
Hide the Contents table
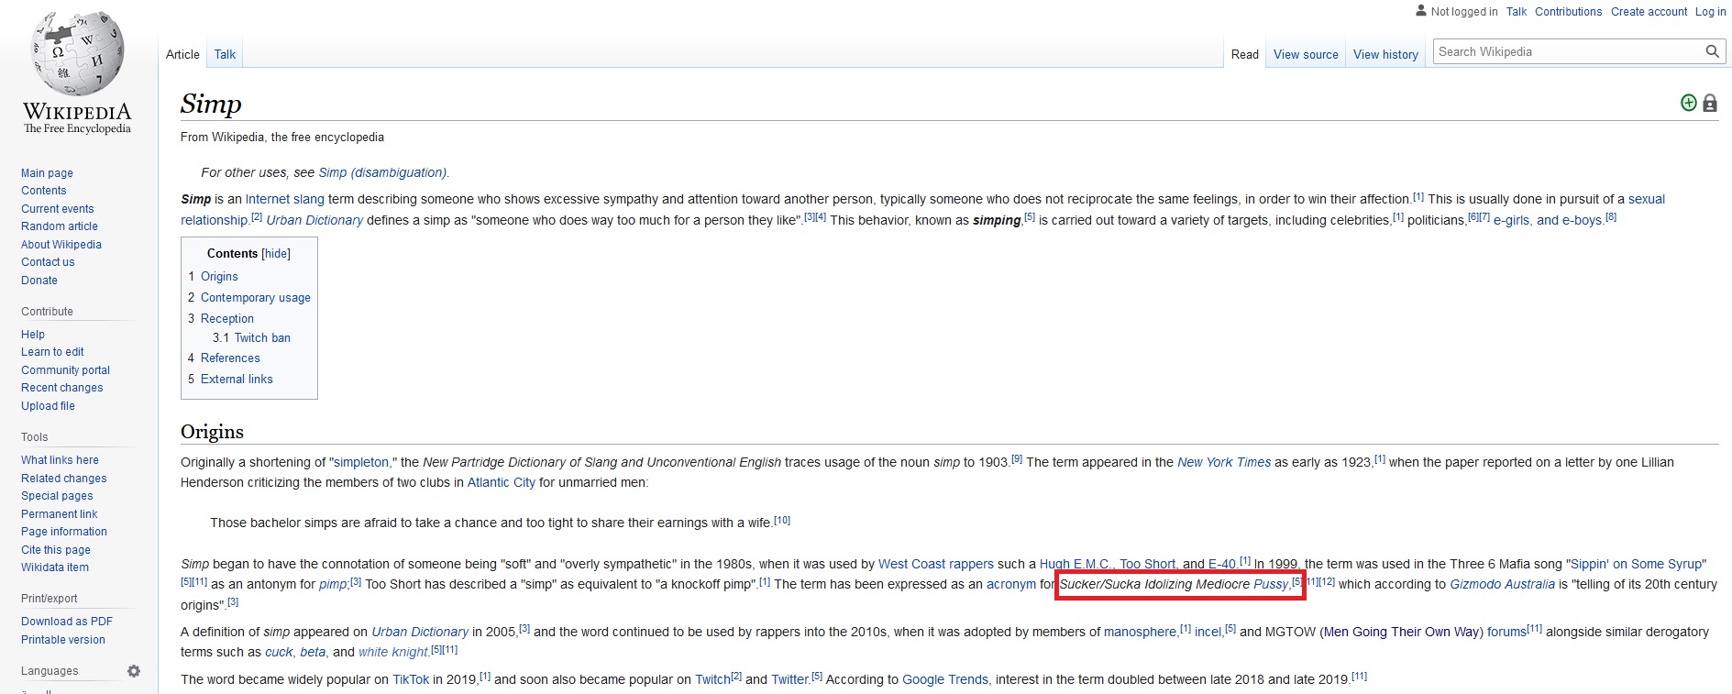click(276, 254)
